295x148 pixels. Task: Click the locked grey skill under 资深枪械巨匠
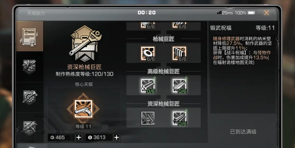point(148,118)
